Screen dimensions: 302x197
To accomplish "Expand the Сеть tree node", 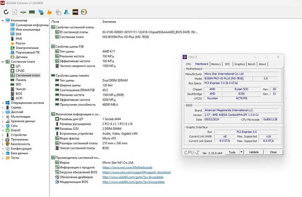I will pyautogui.click(x=3, y=126).
